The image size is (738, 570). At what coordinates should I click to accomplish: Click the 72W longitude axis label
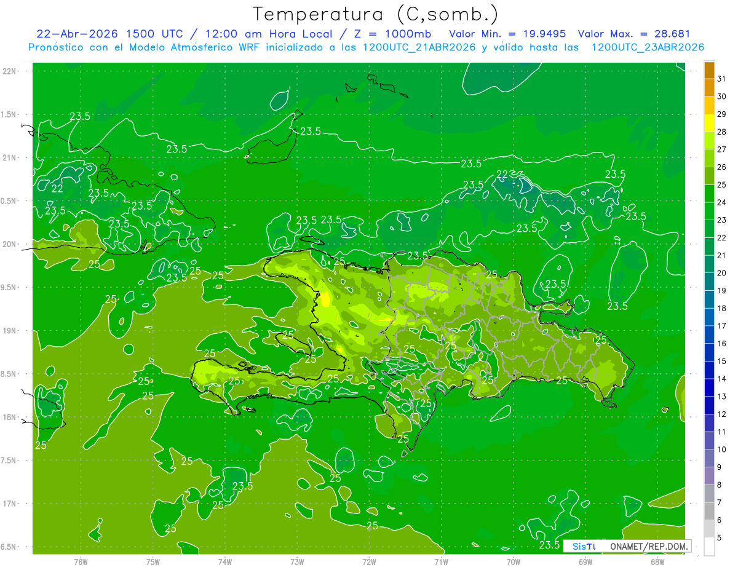point(369,561)
